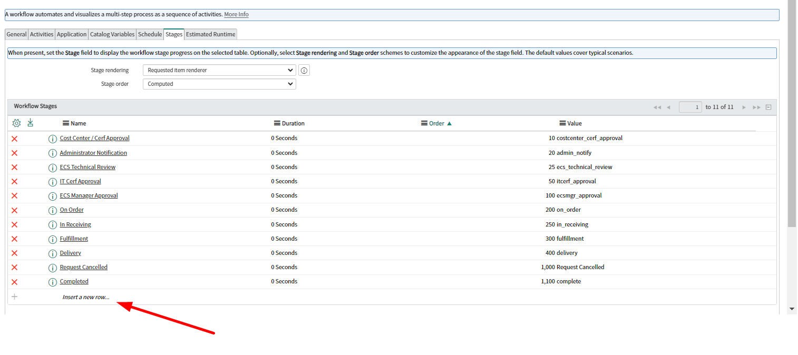Click the red X to delete the Delivery stage
This screenshot has height=355, width=798.
(14, 253)
